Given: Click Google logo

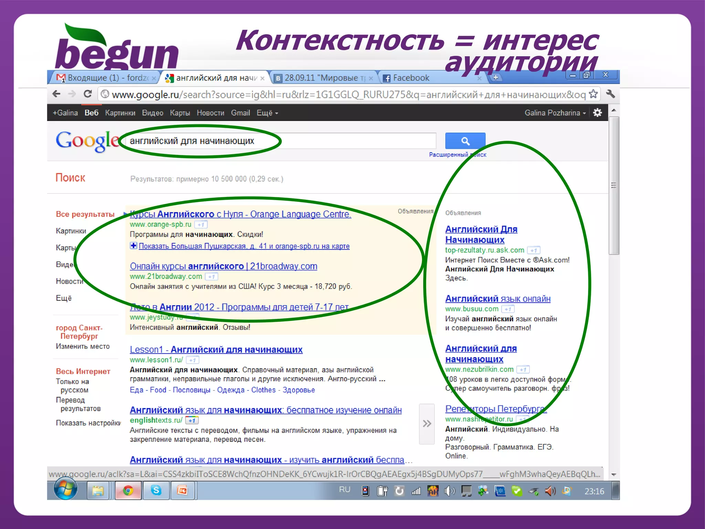Looking at the screenshot, I should pyautogui.click(x=88, y=141).
